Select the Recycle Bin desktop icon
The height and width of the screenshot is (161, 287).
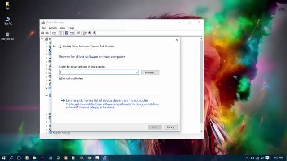8,36
